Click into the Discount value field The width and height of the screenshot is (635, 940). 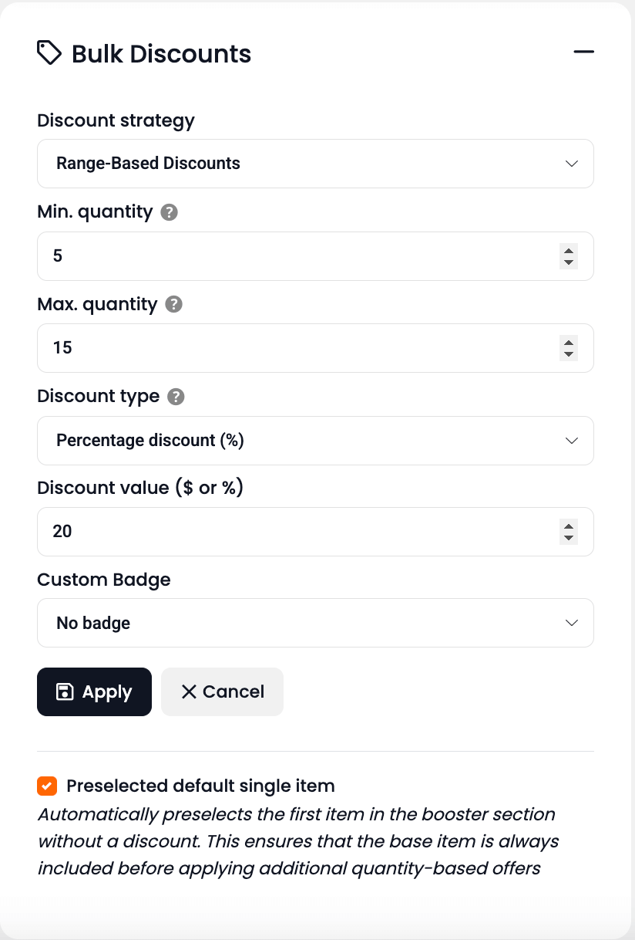[293, 532]
